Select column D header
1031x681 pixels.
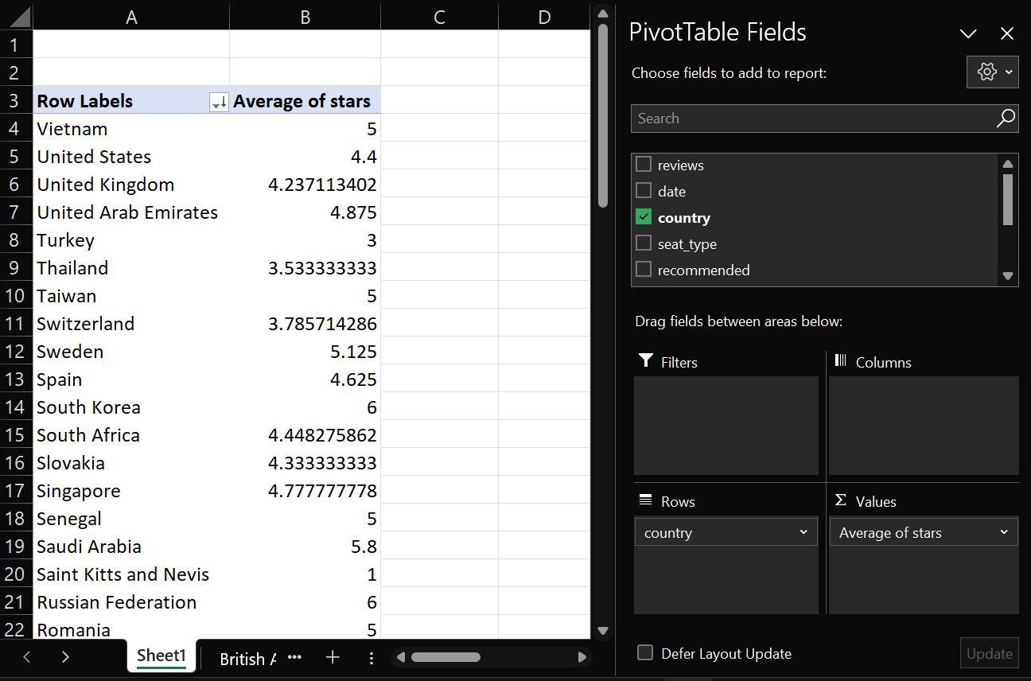[x=544, y=17]
